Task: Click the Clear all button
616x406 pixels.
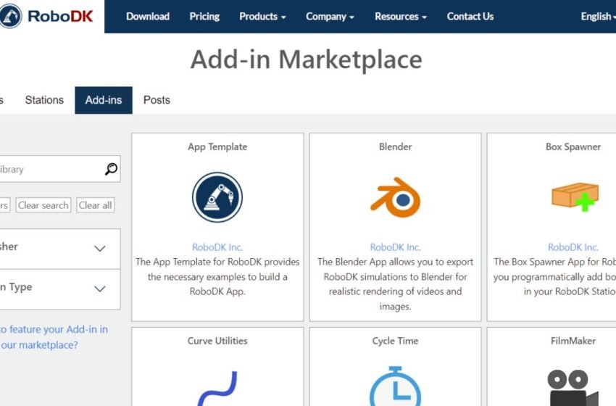Action: [x=96, y=205]
